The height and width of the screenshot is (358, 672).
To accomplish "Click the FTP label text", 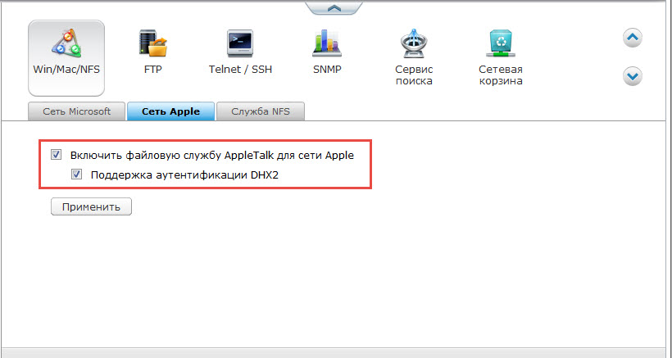I will (x=153, y=70).
